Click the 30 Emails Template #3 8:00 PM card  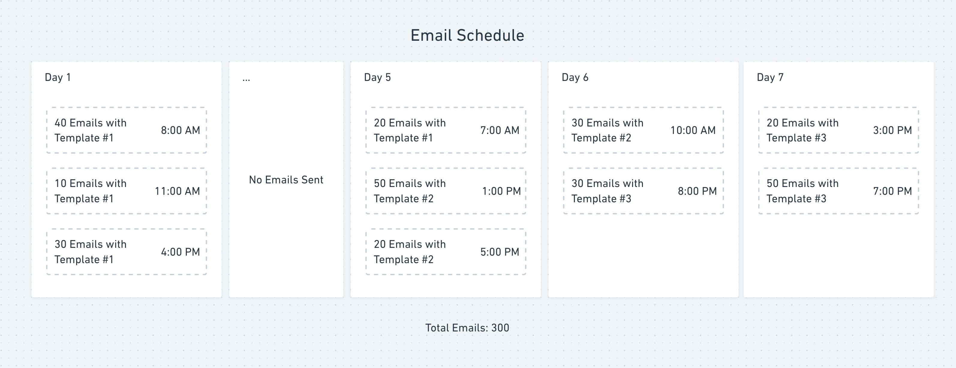[644, 191]
